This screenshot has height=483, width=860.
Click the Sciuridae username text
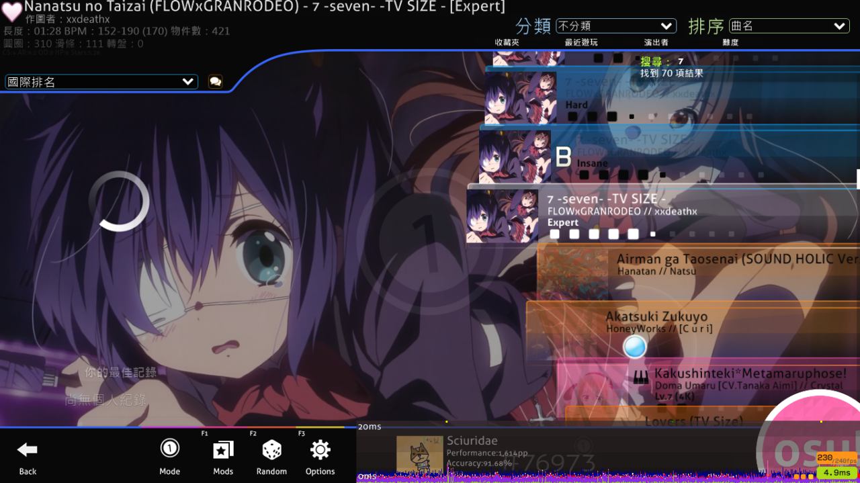point(472,441)
